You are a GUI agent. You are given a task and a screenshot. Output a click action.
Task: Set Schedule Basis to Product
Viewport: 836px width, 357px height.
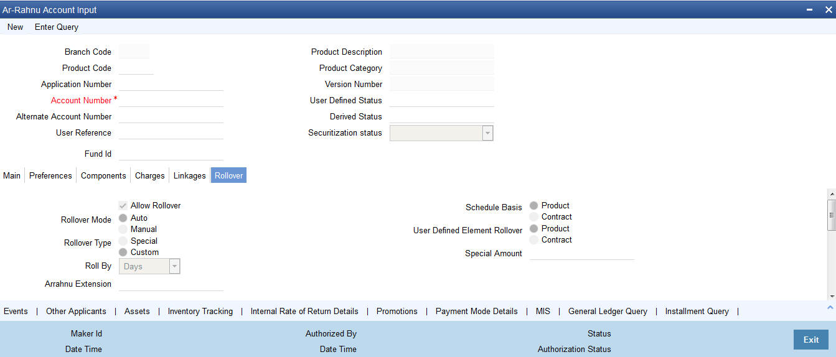tap(533, 206)
